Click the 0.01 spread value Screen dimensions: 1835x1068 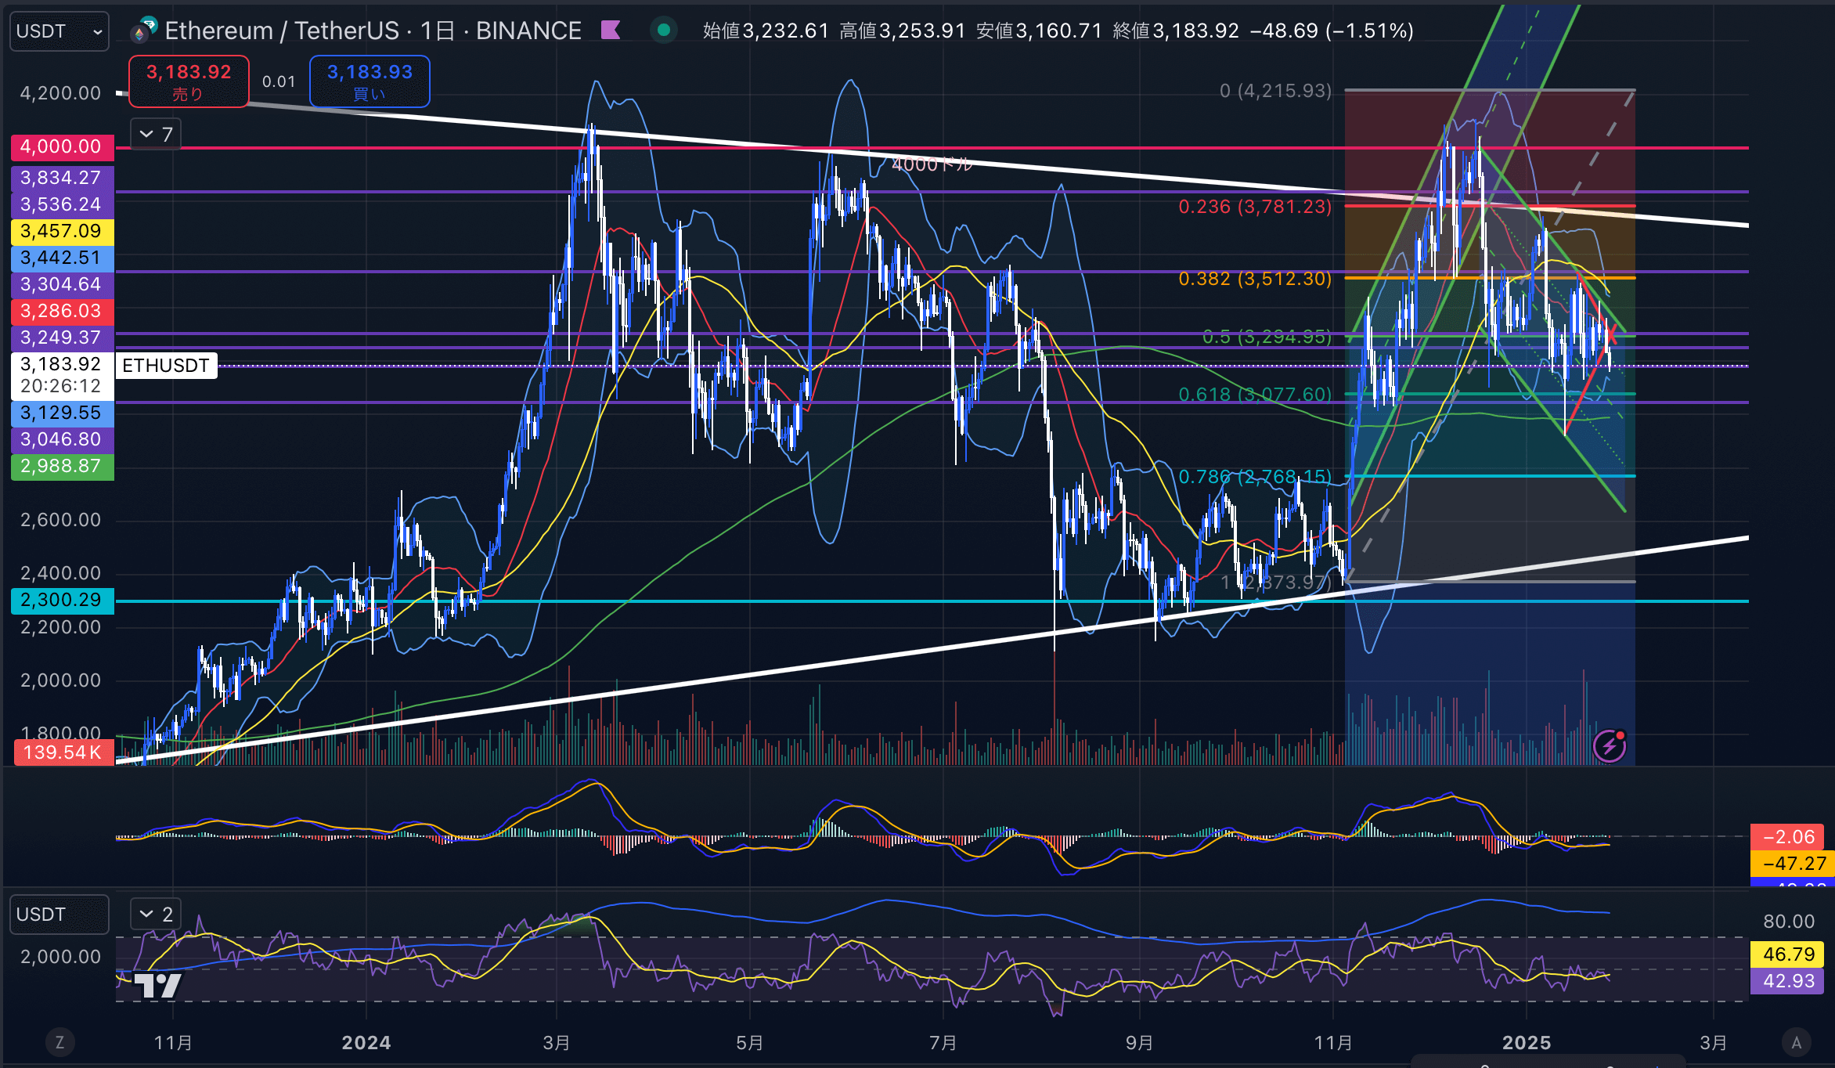[279, 81]
